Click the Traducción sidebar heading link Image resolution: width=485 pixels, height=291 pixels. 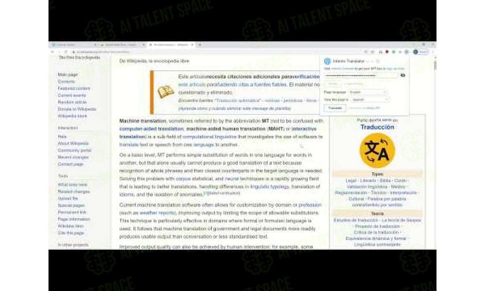pyautogui.click(x=377, y=127)
